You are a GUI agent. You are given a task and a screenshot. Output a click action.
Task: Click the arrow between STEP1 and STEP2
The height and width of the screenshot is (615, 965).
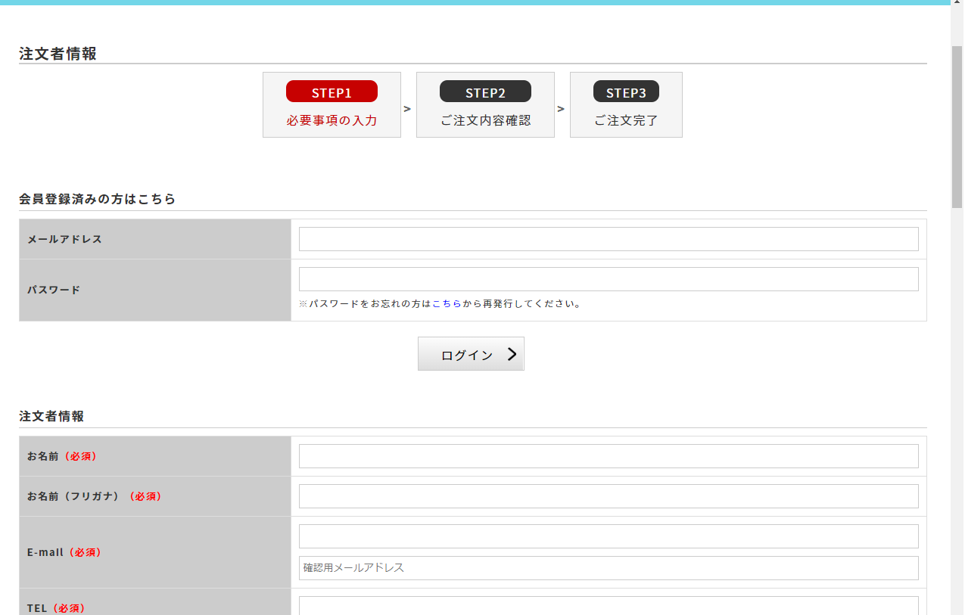(408, 107)
